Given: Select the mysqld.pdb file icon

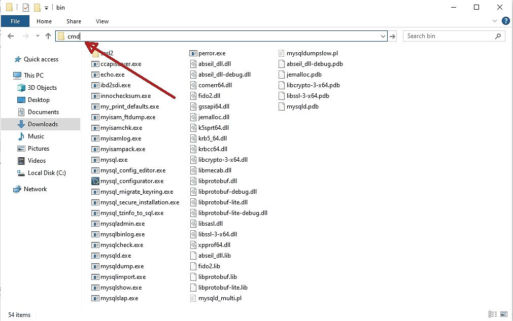Looking at the screenshot, I should click(282, 106).
